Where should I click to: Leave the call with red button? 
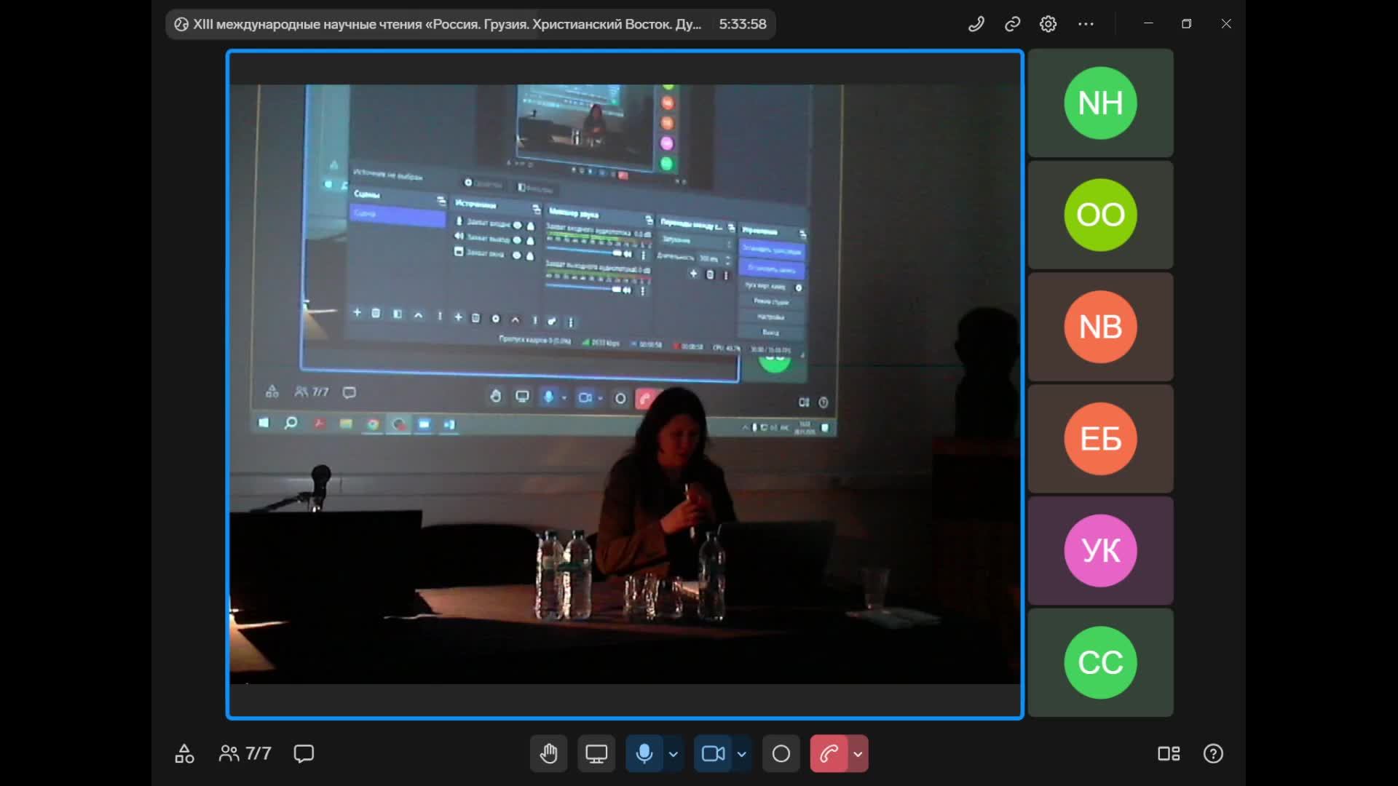829,754
